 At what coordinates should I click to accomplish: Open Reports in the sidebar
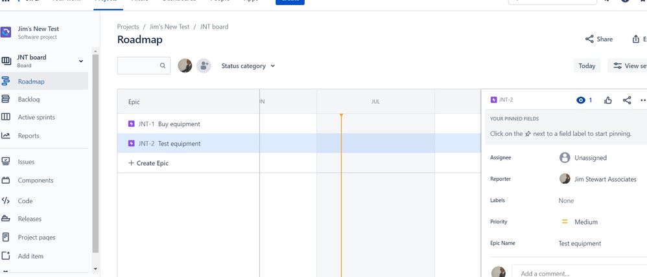(x=29, y=136)
